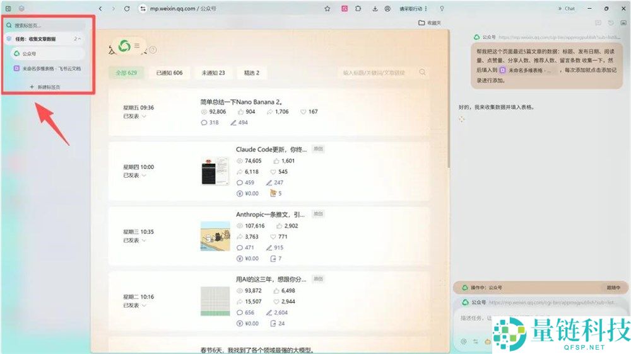Click the share count 15,507
The width and height of the screenshot is (631, 354).
click(x=253, y=301)
